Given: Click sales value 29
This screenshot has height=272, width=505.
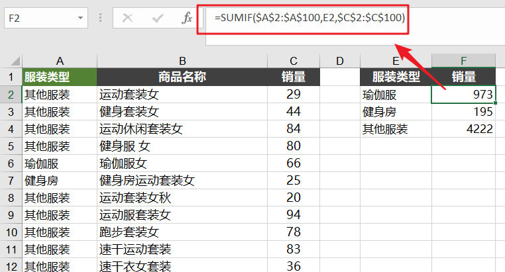Looking at the screenshot, I should point(294,95).
